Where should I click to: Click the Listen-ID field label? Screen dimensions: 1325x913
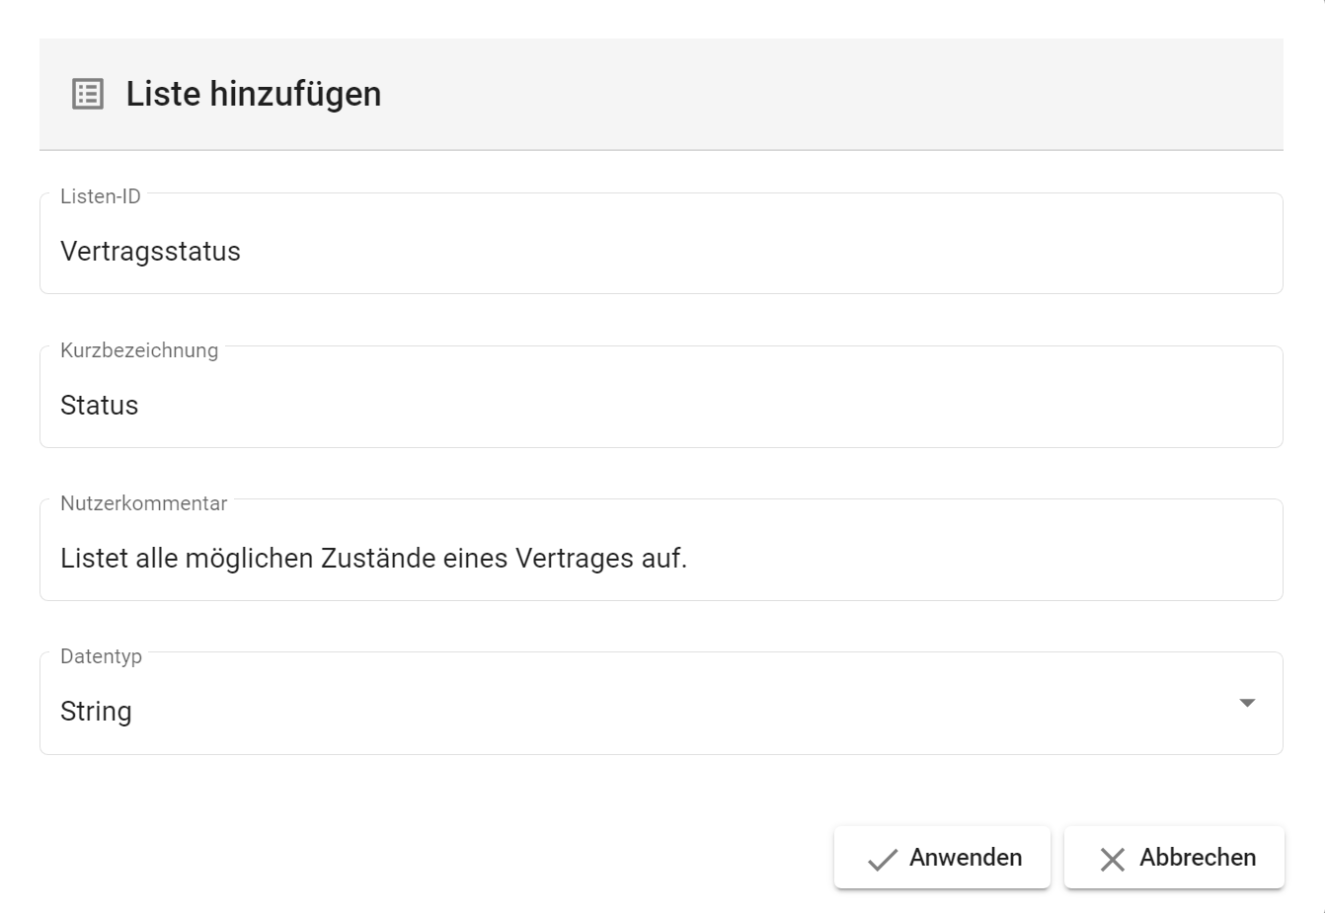[101, 196]
